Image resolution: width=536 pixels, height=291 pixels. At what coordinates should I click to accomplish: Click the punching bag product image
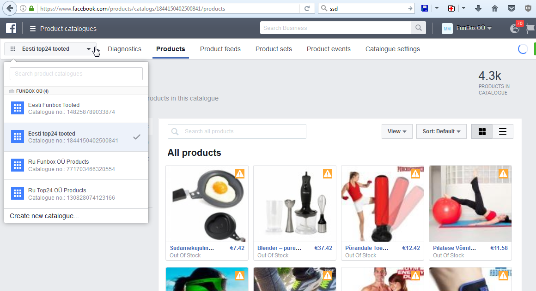click(x=383, y=204)
